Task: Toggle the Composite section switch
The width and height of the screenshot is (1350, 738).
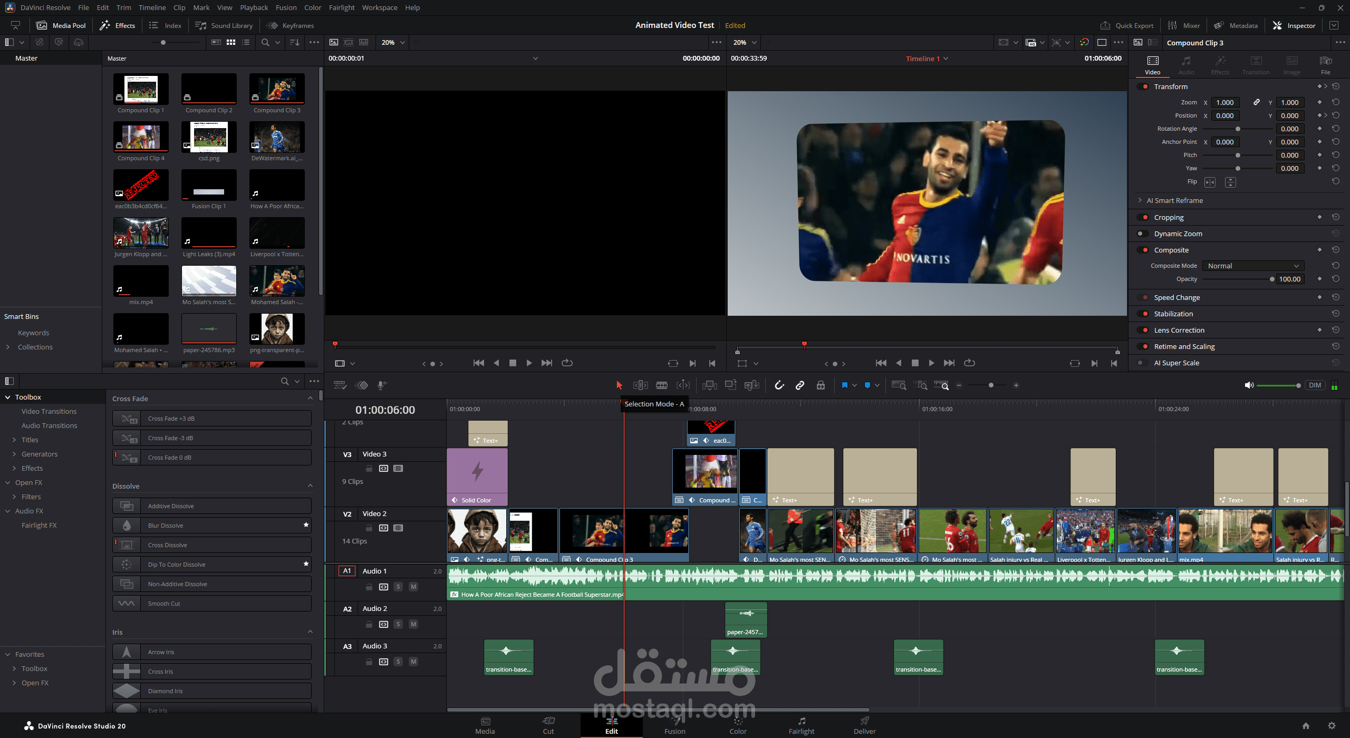Action: coord(1143,250)
